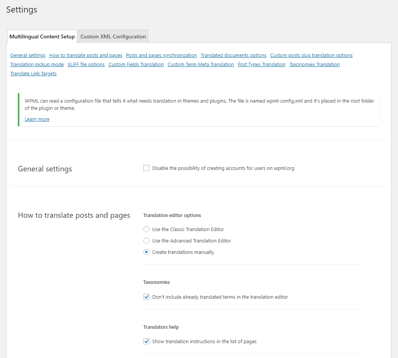Select Use the Classic Translation Editor
This screenshot has width=398, height=358.
point(146,230)
